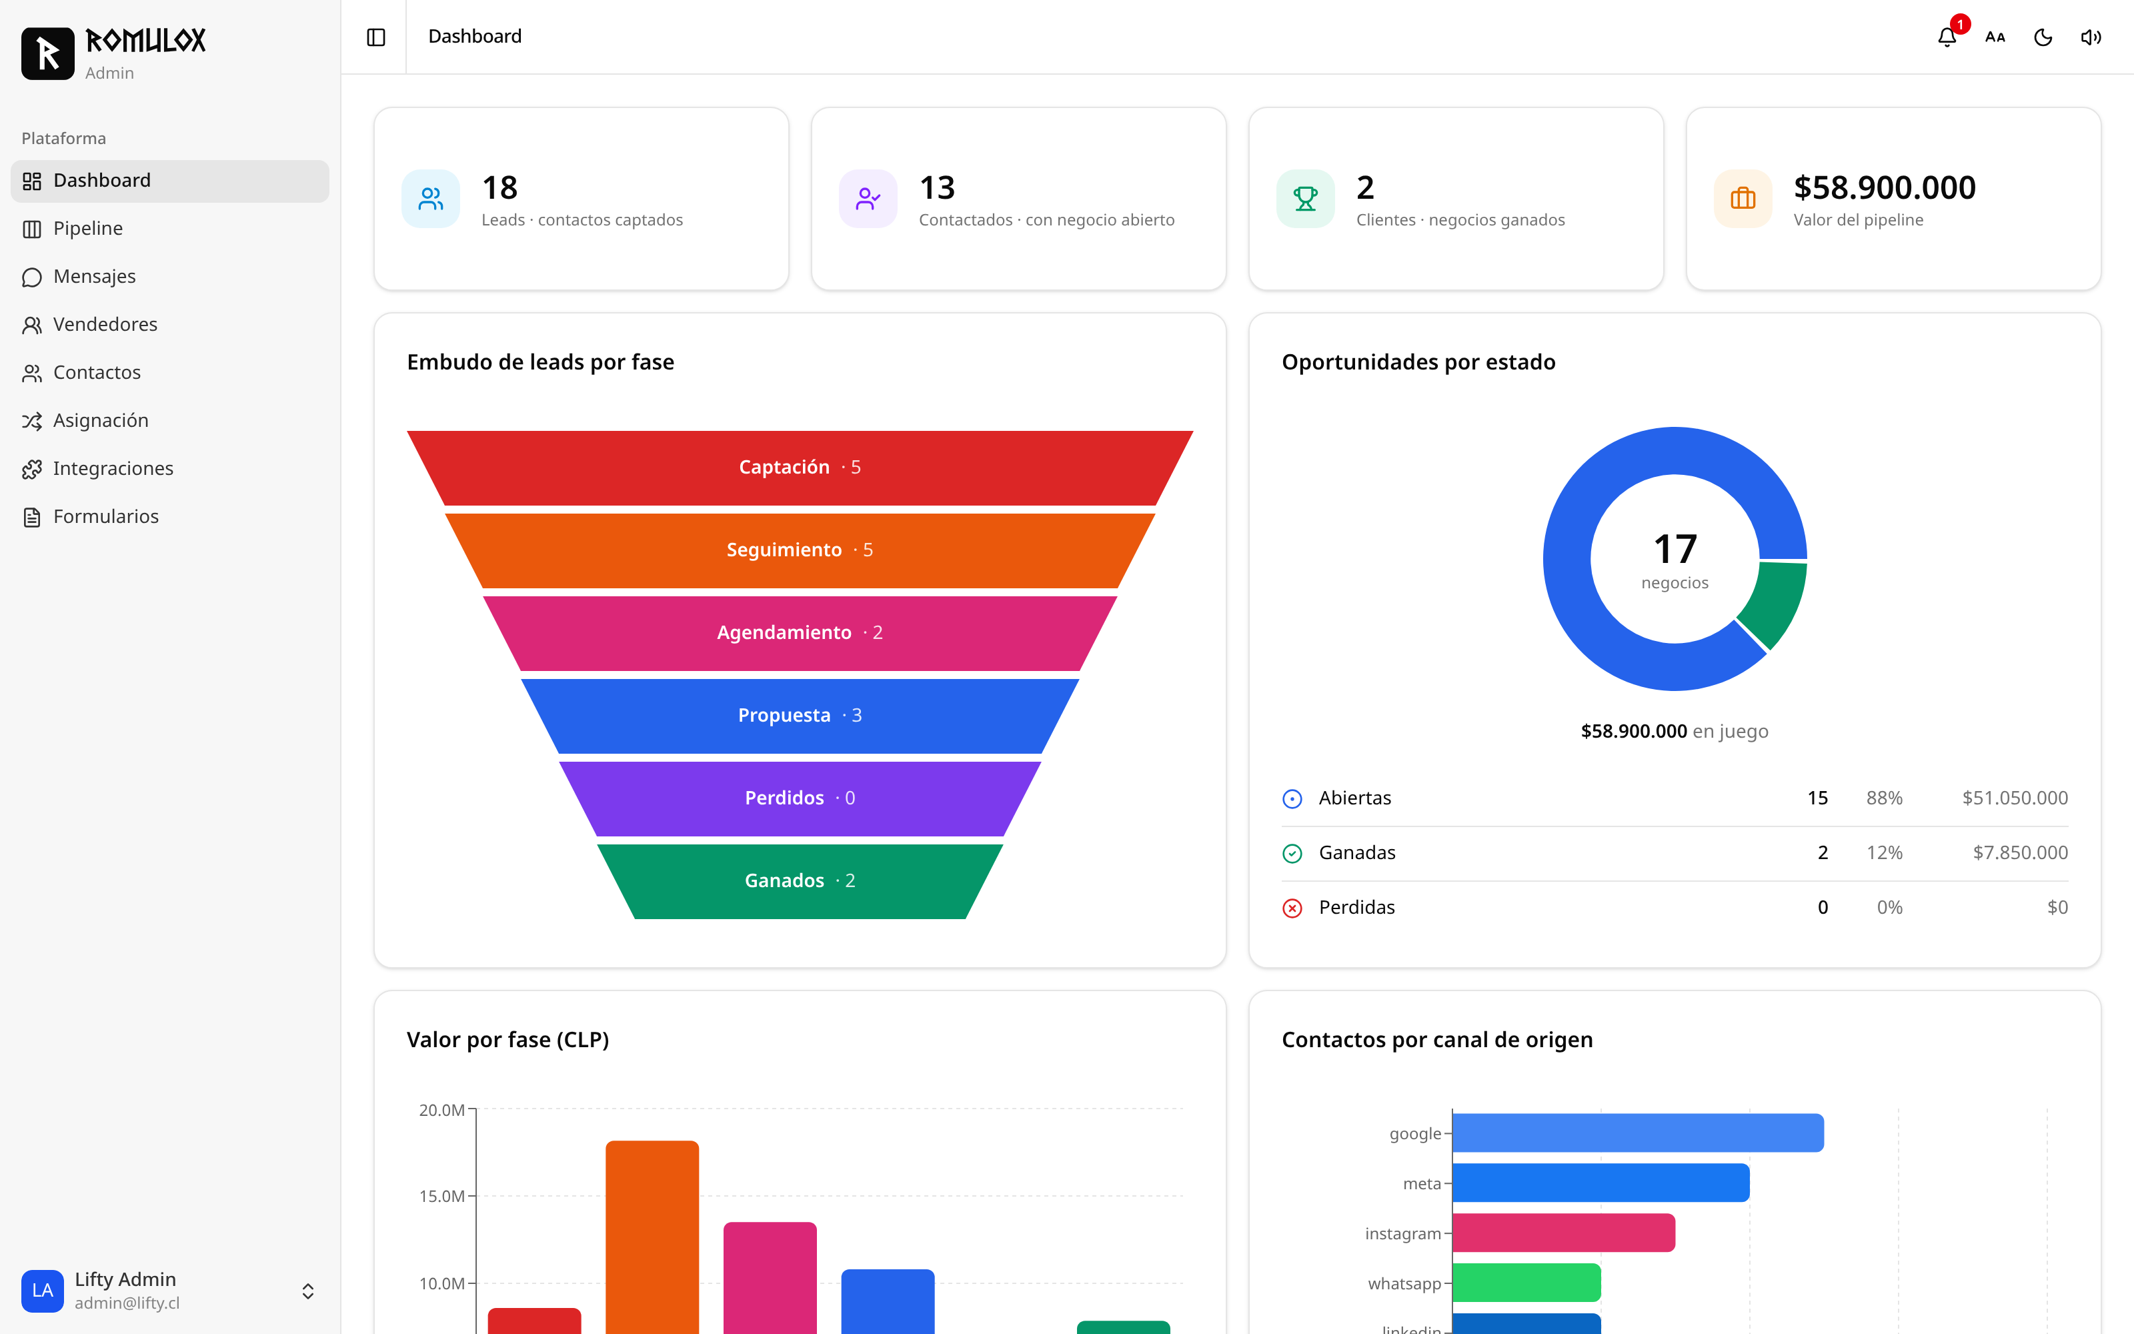Click the LA user avatar
The image size is (2134, 1334).
coord(42,1291)
